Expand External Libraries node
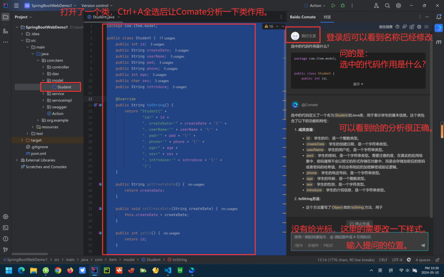This screenshot has height=277, width=444. 17,160
